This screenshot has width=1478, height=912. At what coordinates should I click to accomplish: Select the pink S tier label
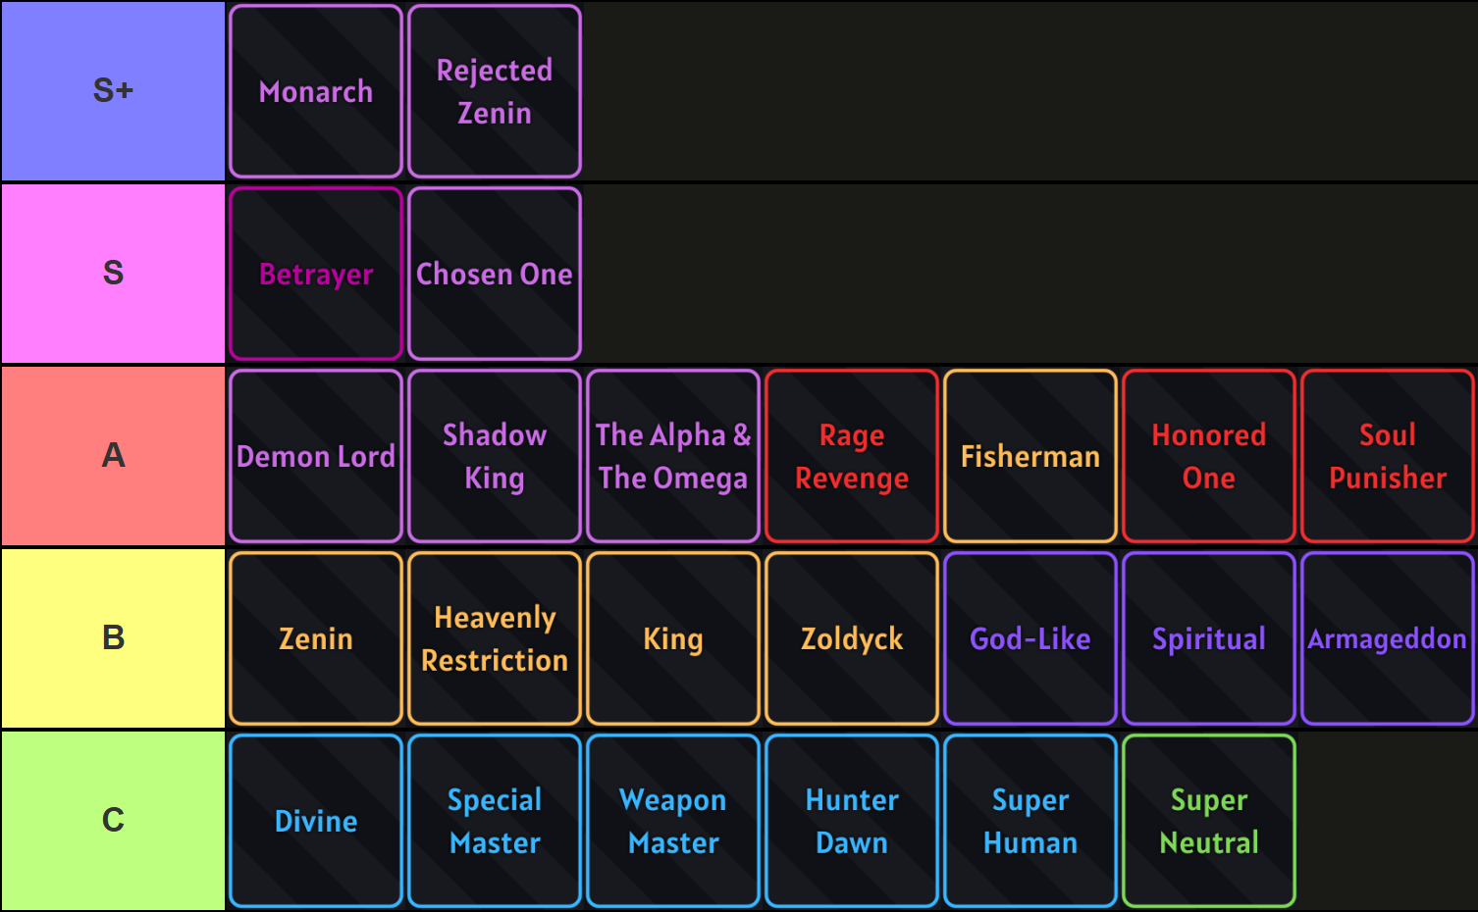pos(113,274)
